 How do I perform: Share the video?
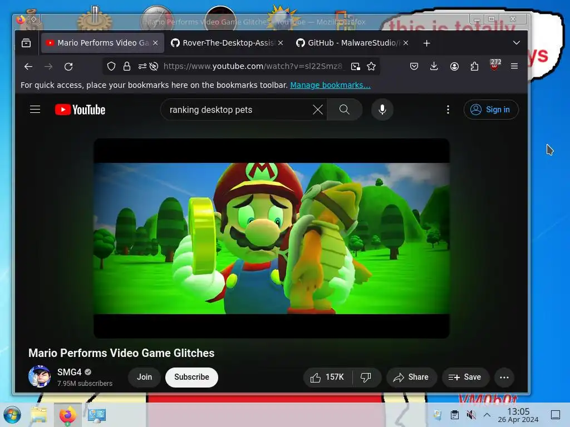(x=411, y=378)
